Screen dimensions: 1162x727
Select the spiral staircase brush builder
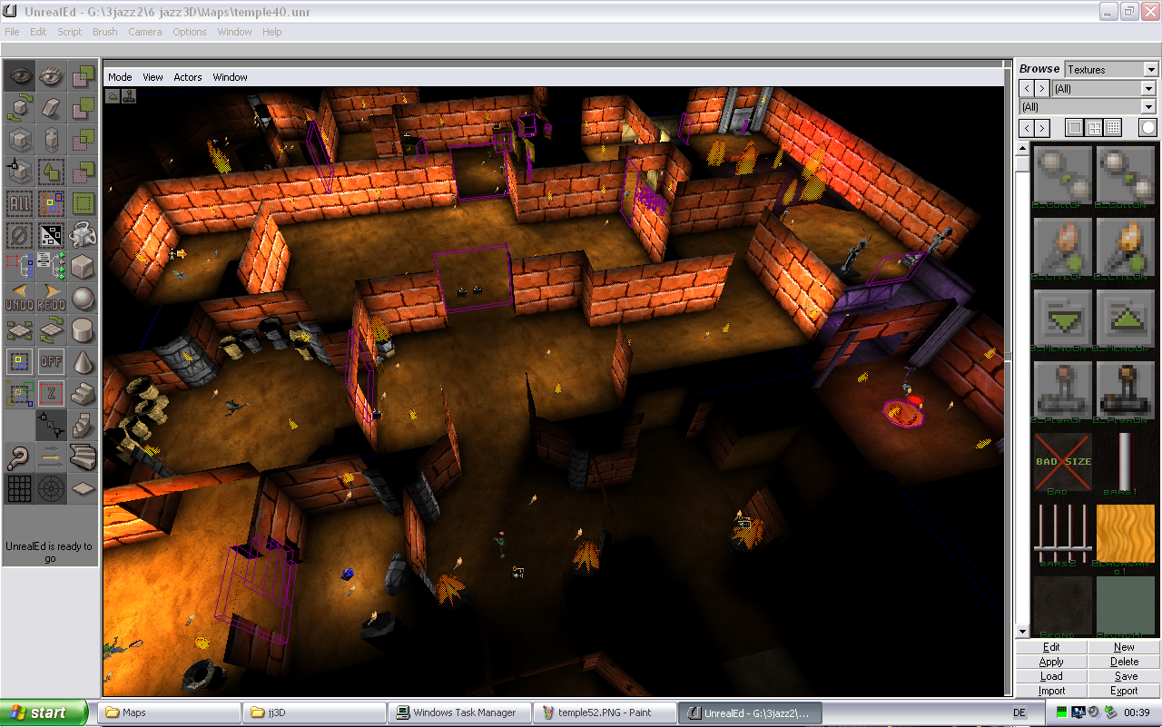84,426
